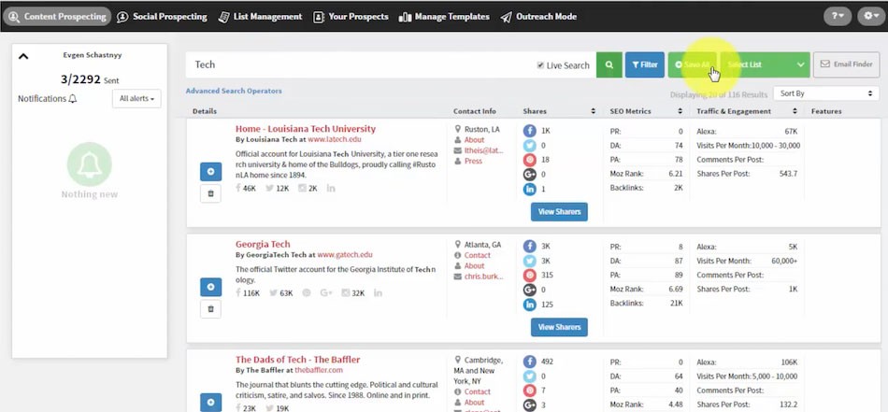The width and height of the screenshot is (888, 412).
Task: Open Advanced Search Operators link
Action: (234, 91)
